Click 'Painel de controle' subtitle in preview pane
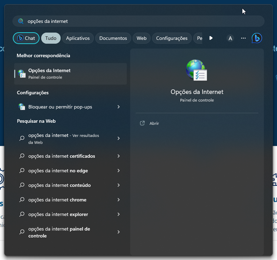This screenshot has width=277, height=260. pos(197,100)
